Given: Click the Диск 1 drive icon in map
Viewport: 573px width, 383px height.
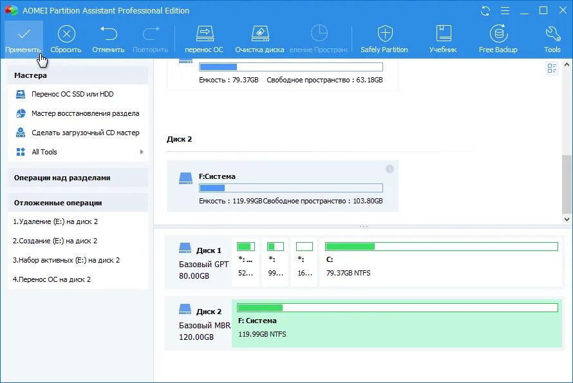Looking at the screenshot, I should tap(185, 248).
